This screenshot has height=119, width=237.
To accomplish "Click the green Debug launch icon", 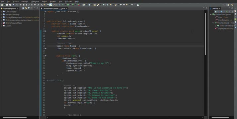I will (x=63, y=5).
